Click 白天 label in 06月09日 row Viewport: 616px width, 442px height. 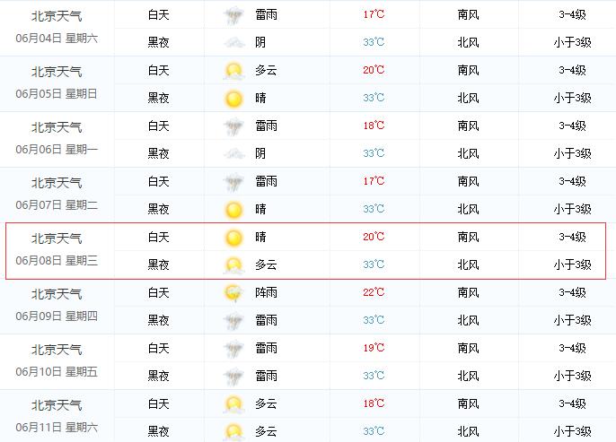[159, 292]
